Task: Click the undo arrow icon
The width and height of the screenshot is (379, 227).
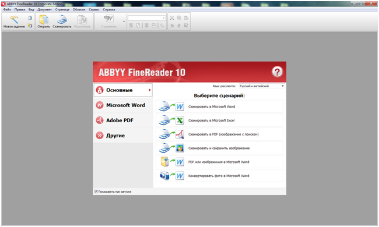Action: click(172, 26)
